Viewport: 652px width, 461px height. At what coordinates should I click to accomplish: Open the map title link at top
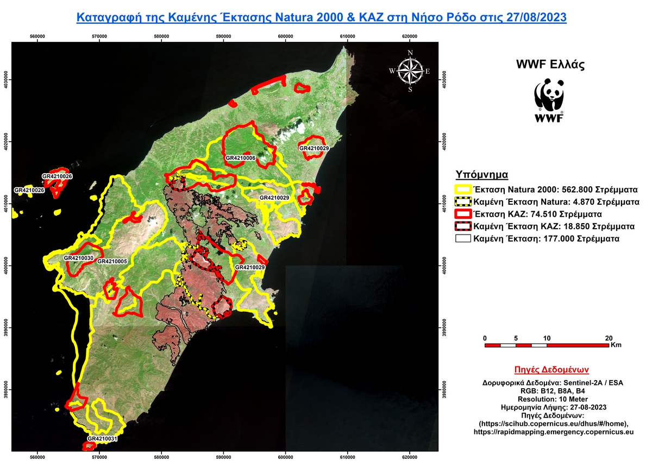point(322,17)
